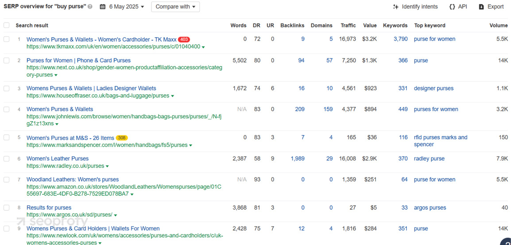Image resolution: width=511 pixels, height=245 pixels.
Task: Sort by the Volume column header
Action: [x=499, y=25]
